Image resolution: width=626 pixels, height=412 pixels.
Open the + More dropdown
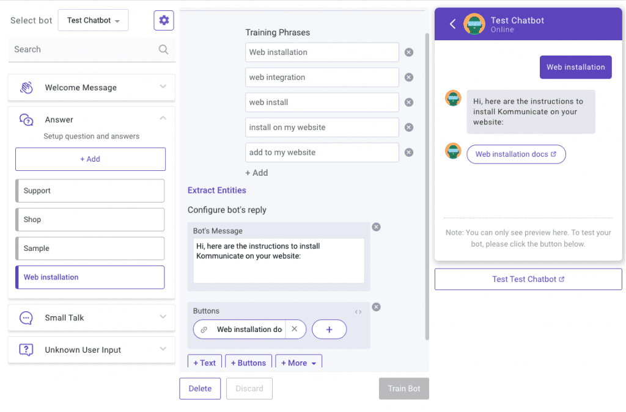tap(298, 362)
